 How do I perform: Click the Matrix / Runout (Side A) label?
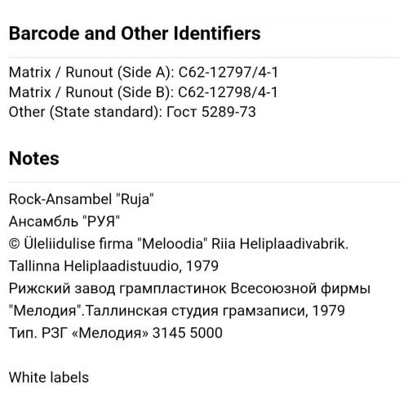click(91, 73)
